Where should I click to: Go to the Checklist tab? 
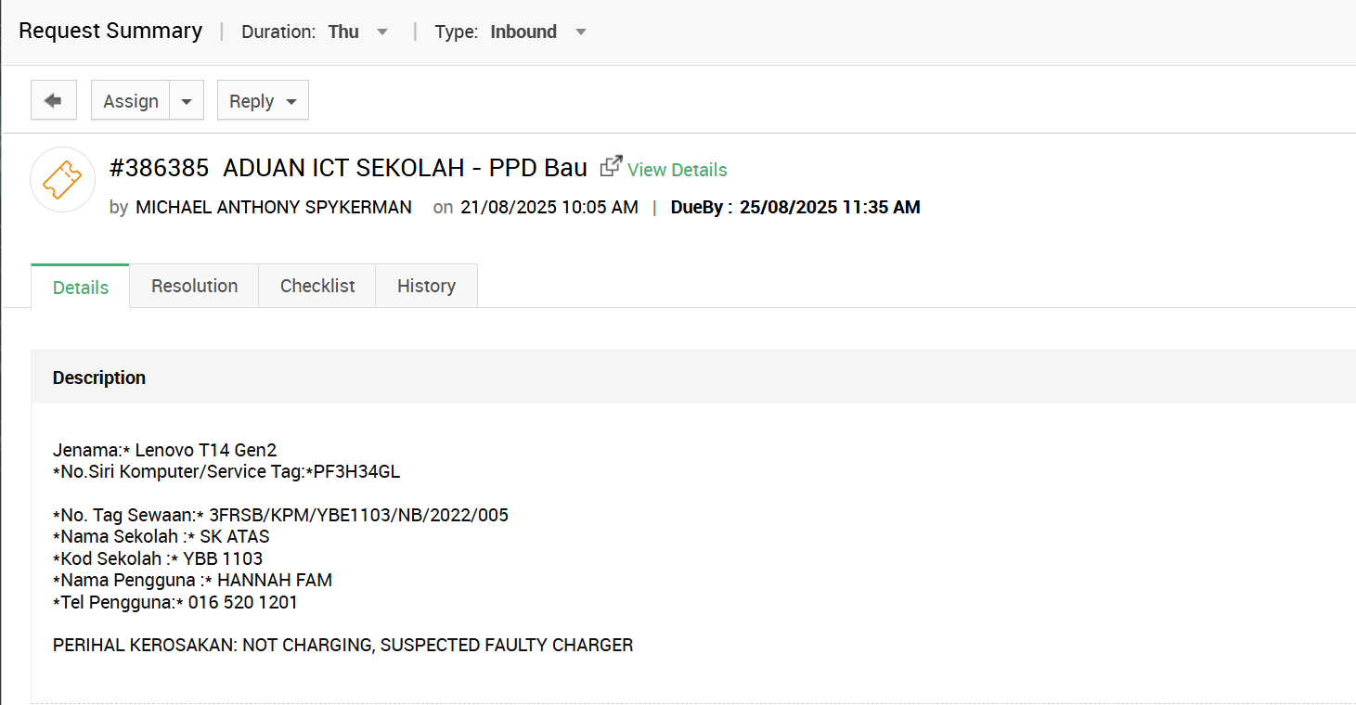pos(317,286)
